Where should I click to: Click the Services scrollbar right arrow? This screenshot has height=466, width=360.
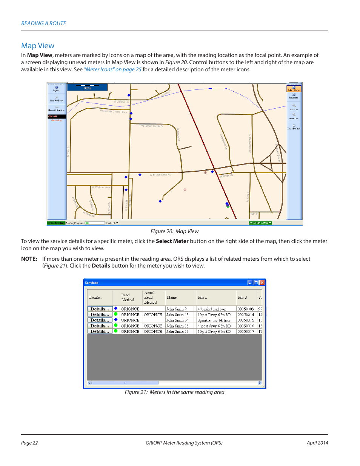(x=260, y=383)
